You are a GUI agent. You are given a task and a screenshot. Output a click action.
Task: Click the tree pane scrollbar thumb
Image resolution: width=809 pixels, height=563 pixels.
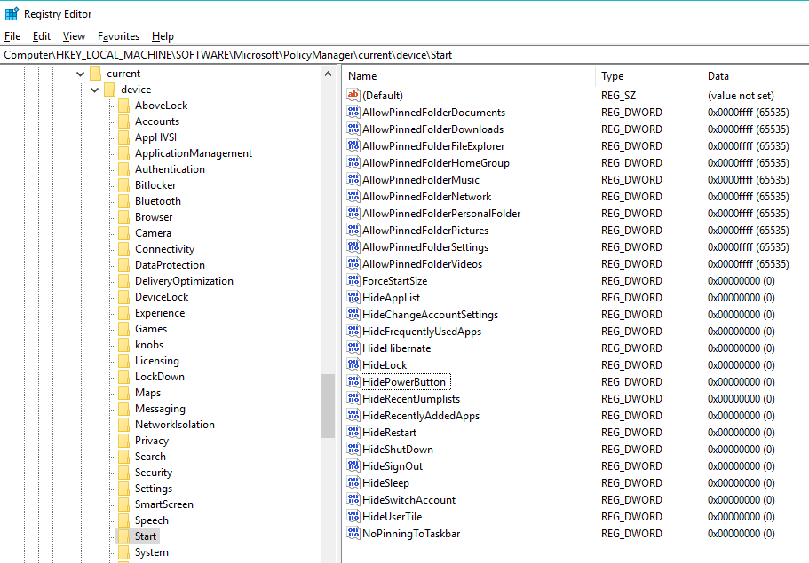pos(329,406)
